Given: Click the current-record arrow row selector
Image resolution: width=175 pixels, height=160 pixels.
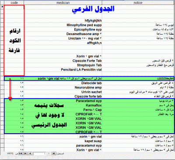Looking at the screenshot, I should 2,7.
